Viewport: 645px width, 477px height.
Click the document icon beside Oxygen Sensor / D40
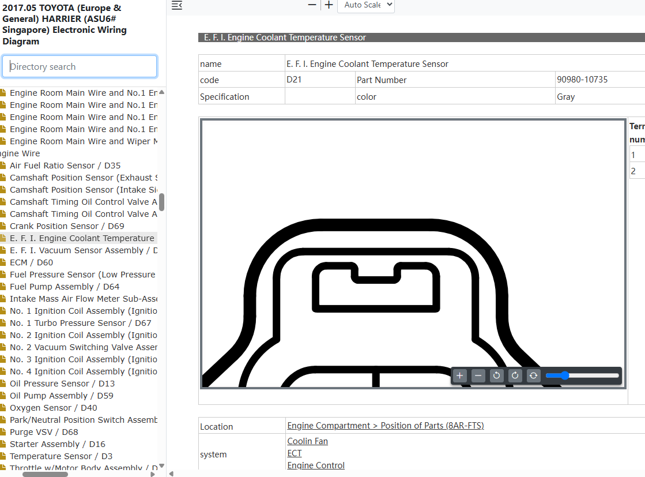(3, 407)
